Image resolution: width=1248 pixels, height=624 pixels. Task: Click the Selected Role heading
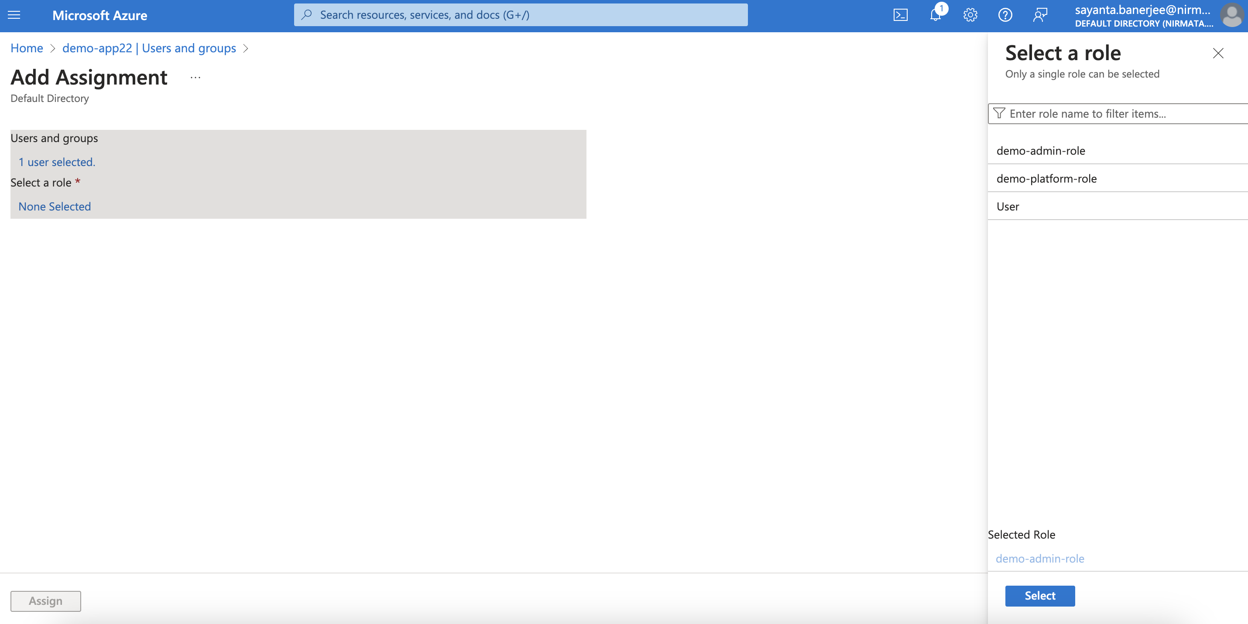[x=1021, y=535]
